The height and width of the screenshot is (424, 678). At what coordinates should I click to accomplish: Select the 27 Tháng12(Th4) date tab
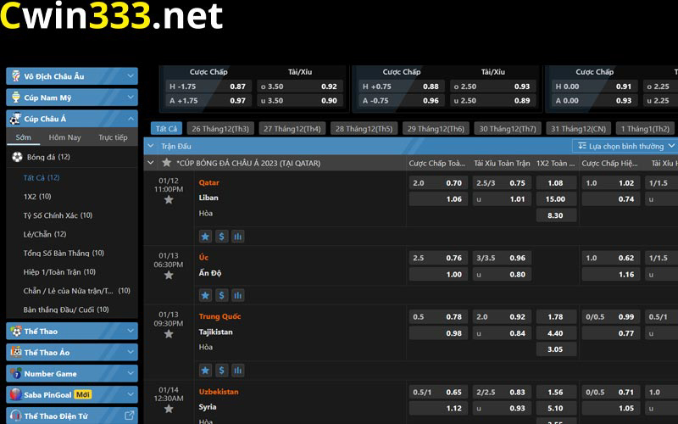(x=292, y=129)
